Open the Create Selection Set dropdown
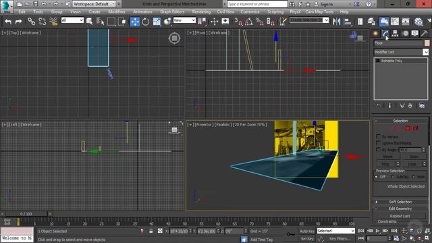 309,20
